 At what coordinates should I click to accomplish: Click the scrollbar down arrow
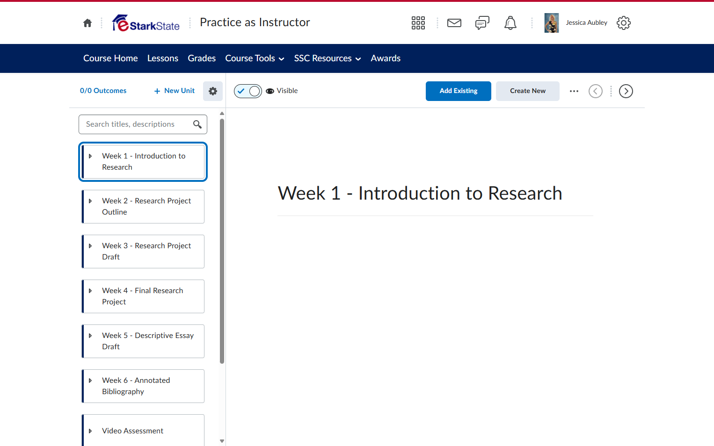[222, 441]
